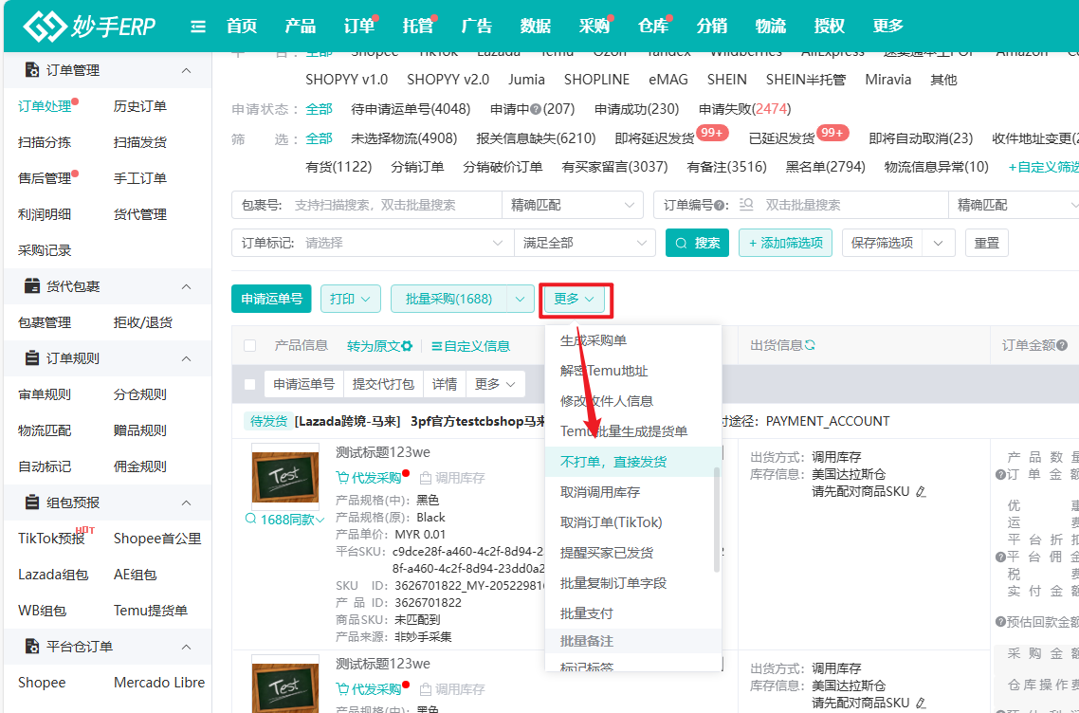The height and width of the screenshot is (713, 1079).
Task: Click the first Test product thumbnail
Action: [284, 476]
